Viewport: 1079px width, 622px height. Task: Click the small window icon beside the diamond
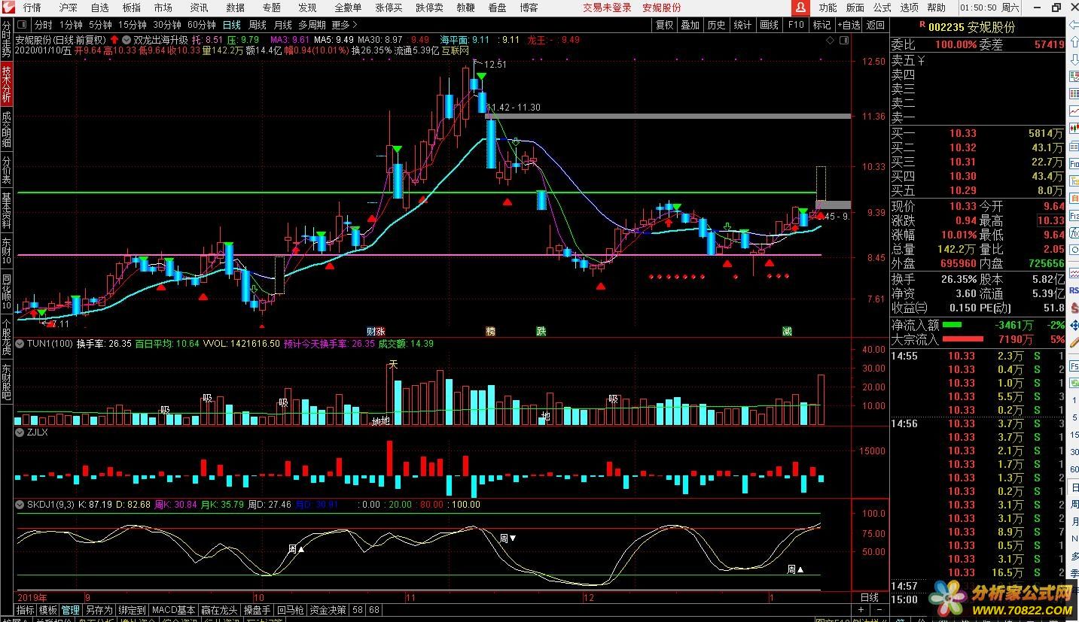[x=843, y=41]
